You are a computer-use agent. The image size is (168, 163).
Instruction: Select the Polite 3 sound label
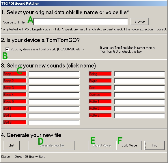100,115
